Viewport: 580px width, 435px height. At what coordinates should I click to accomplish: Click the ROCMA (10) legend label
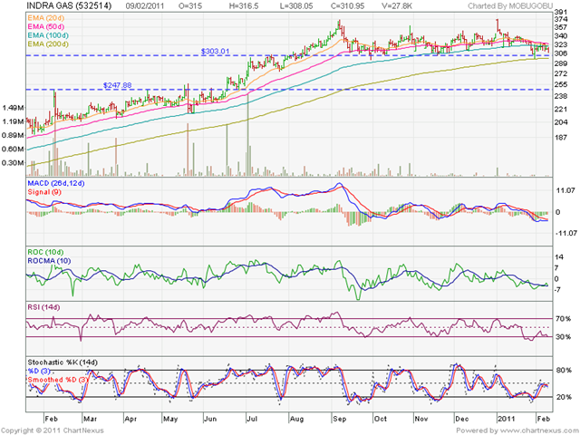(x=49, y=261)
